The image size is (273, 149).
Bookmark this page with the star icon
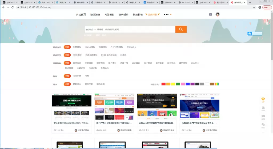pyautogui.click(x=254, y=7)
